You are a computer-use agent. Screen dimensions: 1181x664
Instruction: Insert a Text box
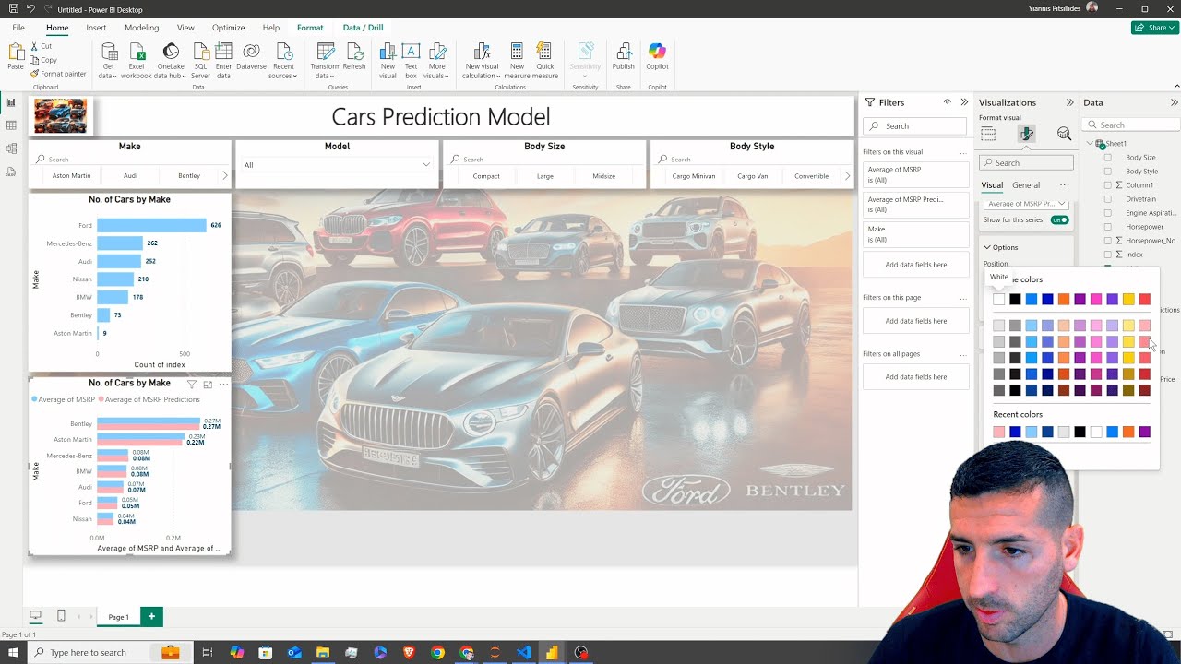411,61
